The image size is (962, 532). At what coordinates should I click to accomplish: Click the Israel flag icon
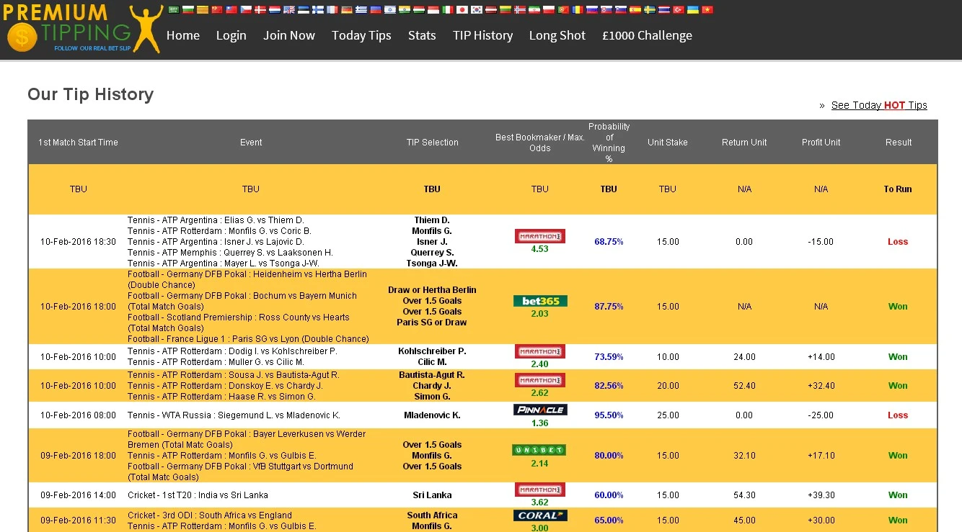389,10
